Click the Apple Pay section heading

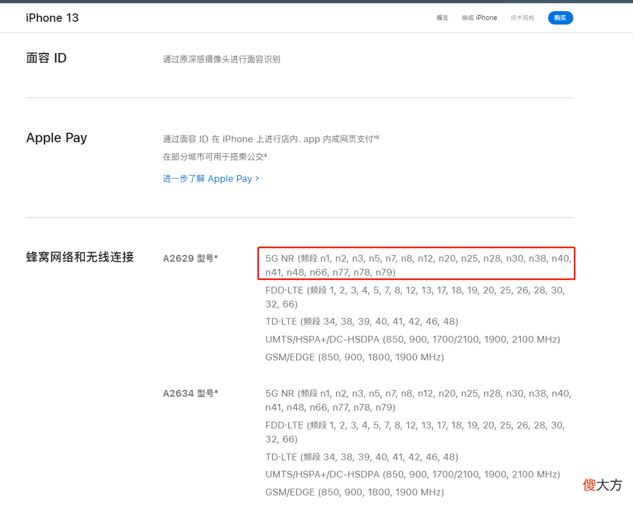56,138
